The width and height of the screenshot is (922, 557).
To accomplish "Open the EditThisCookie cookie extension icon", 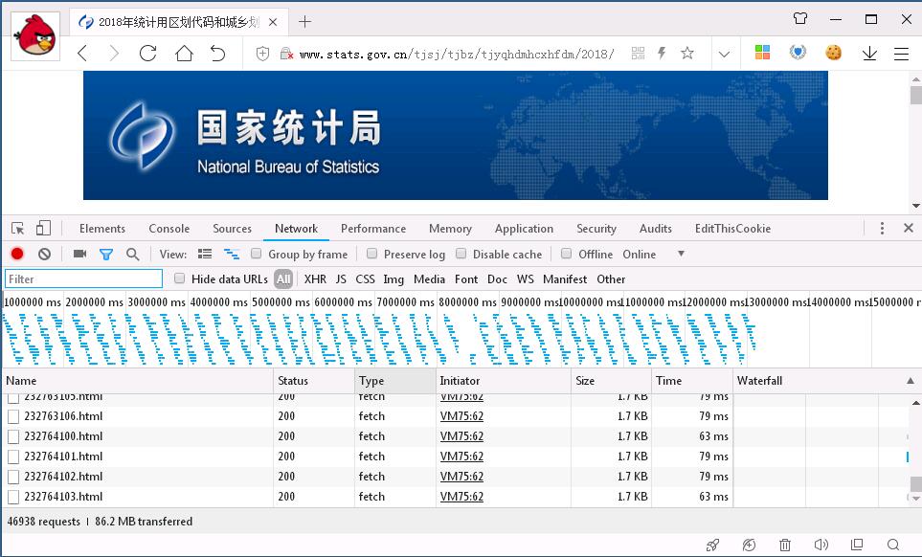I will coord(833,53).
